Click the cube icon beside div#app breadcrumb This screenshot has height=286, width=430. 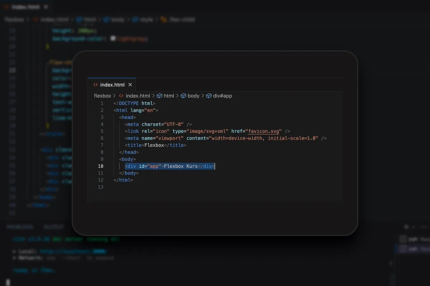pos(209,96)
